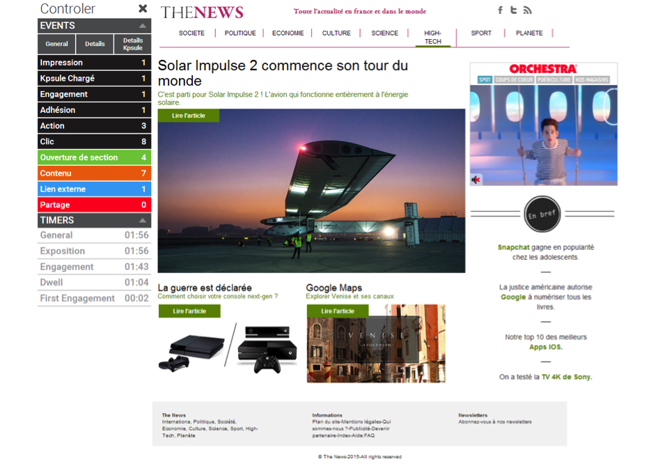The image size is (658, 468).
Task: Open the HIGH-TECH menu section
Action: click(x=432, y=37)
